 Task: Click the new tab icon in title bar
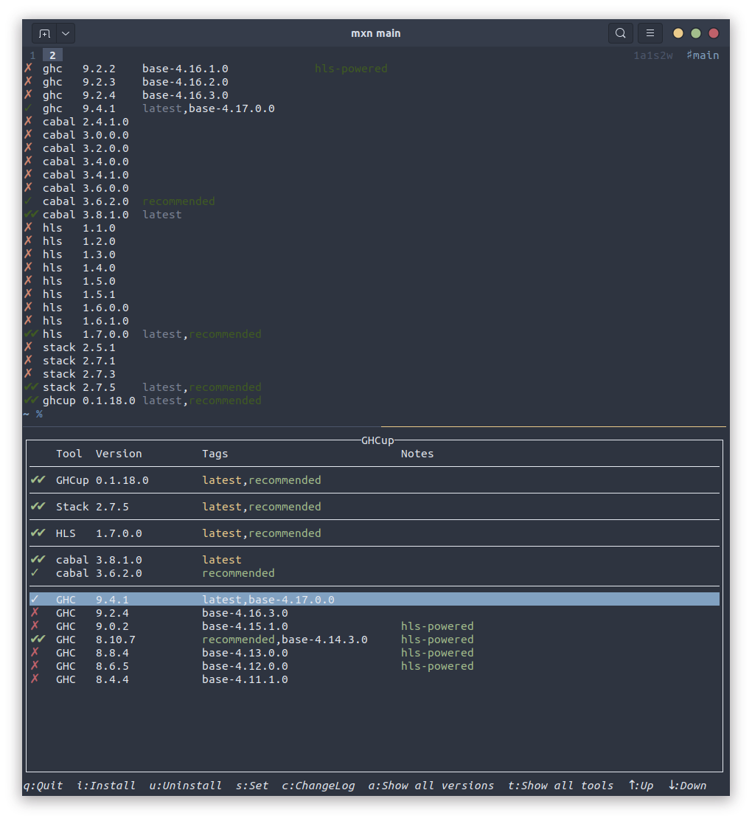pyautogui.click(x=44, y=33)
